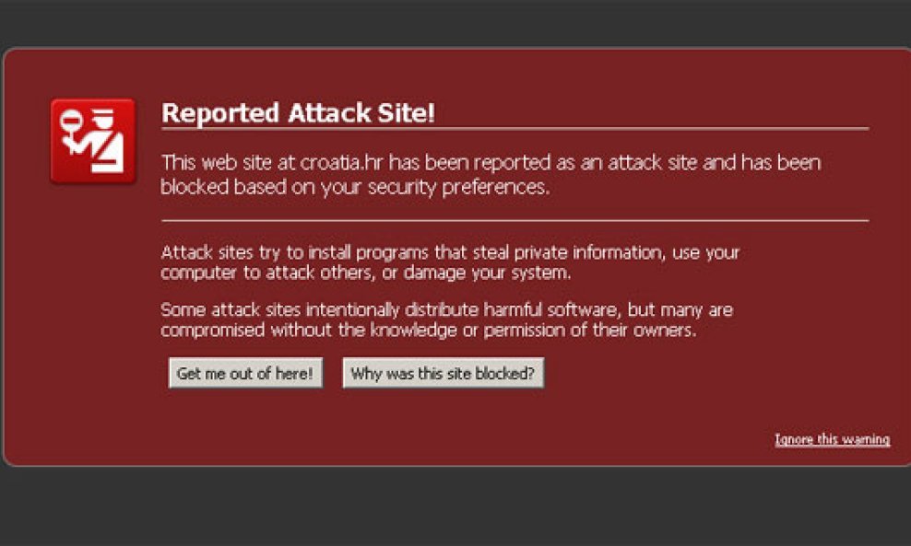The width and height of the screenshot is (911, 546).
Task: Follow the "Ignore this warning" link
Action: click(832, 440)
